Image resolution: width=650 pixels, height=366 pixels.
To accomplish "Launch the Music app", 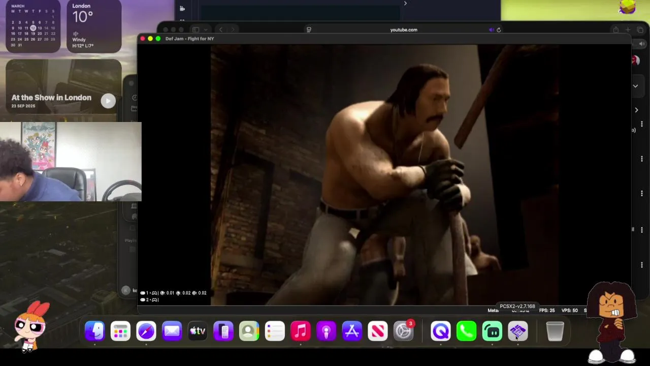I will (x=301, y=331).
